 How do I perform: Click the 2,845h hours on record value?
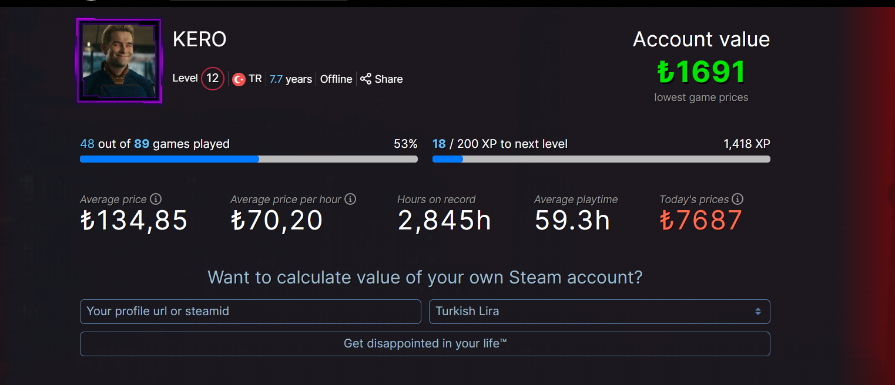pos(444,221)
